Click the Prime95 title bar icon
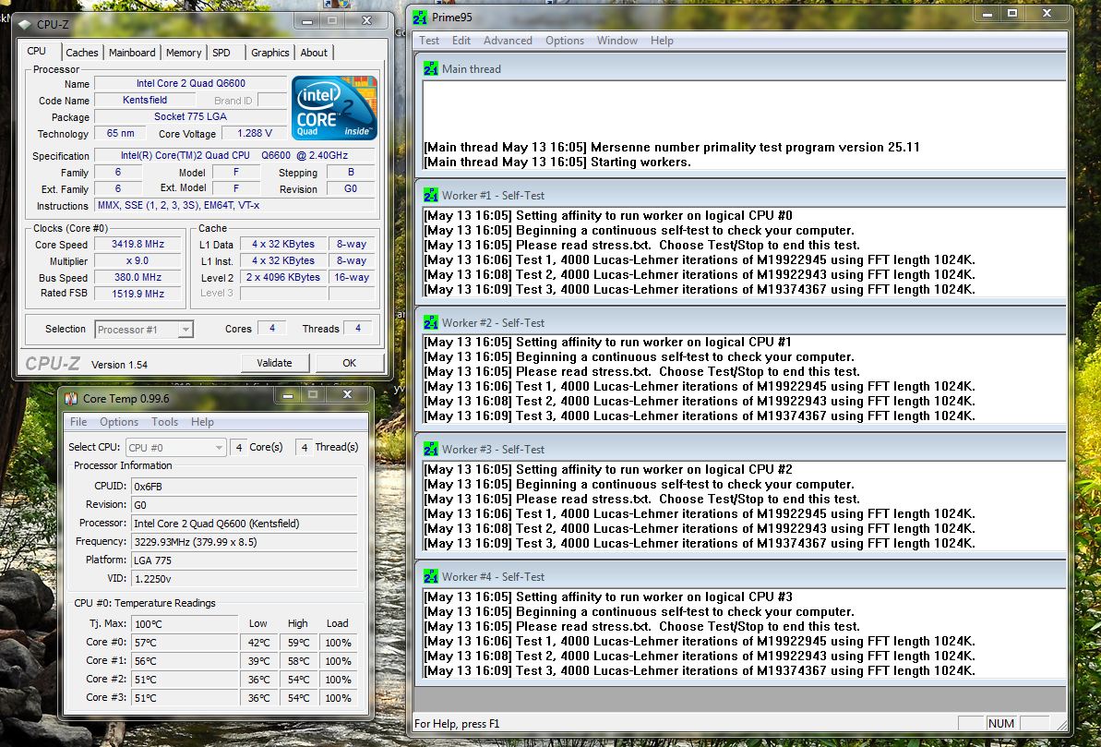1101x747 pixels. (420, 17)
